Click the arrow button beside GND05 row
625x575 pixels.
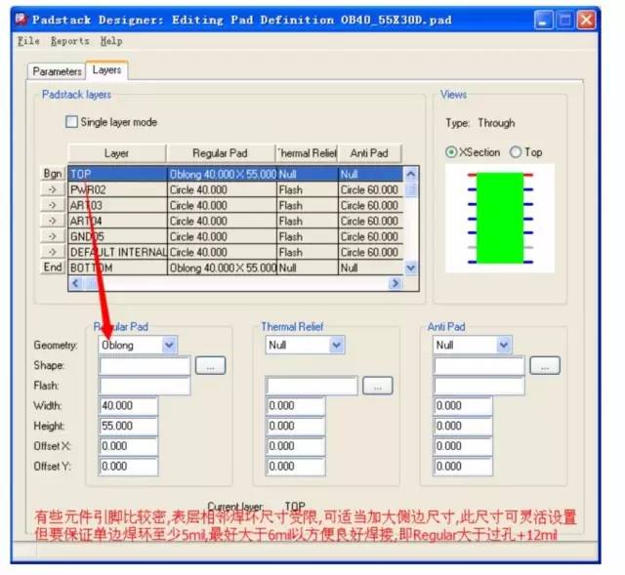point(53,236)
